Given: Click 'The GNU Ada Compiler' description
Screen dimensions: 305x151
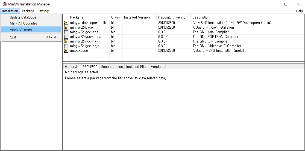Looking at the screenshot, I should (210, 32).
